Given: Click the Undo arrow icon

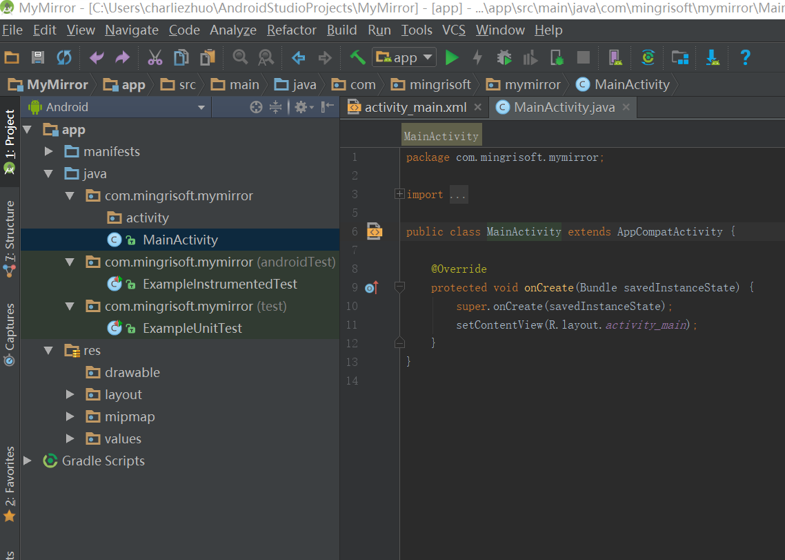Looking at the screenshot, I should pos(97,57).
